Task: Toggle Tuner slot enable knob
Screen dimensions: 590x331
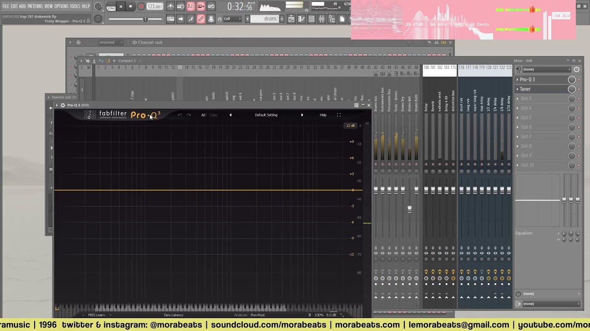Action: tap(572, 89)
